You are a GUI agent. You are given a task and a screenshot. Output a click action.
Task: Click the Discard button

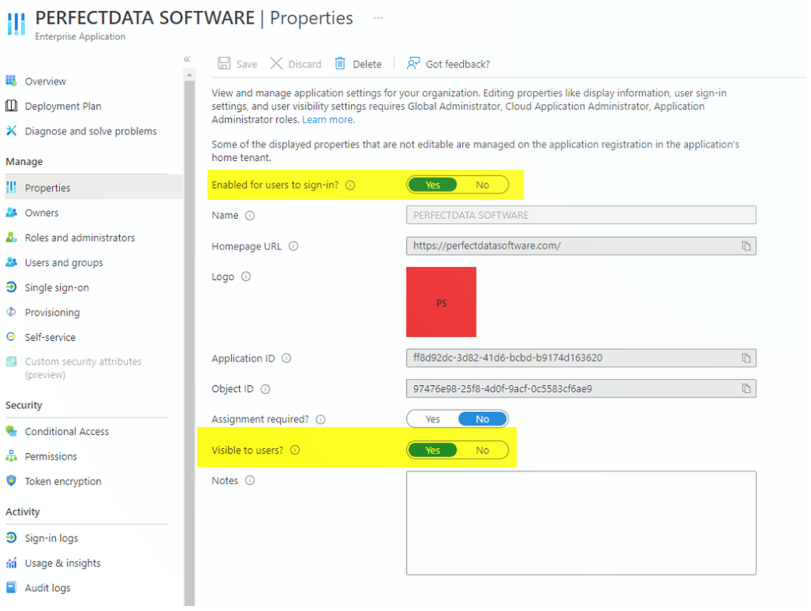296,64
